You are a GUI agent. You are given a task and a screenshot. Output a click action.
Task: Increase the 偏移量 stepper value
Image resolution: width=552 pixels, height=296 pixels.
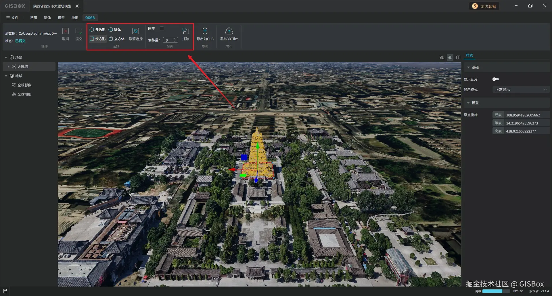coord(174,39)
